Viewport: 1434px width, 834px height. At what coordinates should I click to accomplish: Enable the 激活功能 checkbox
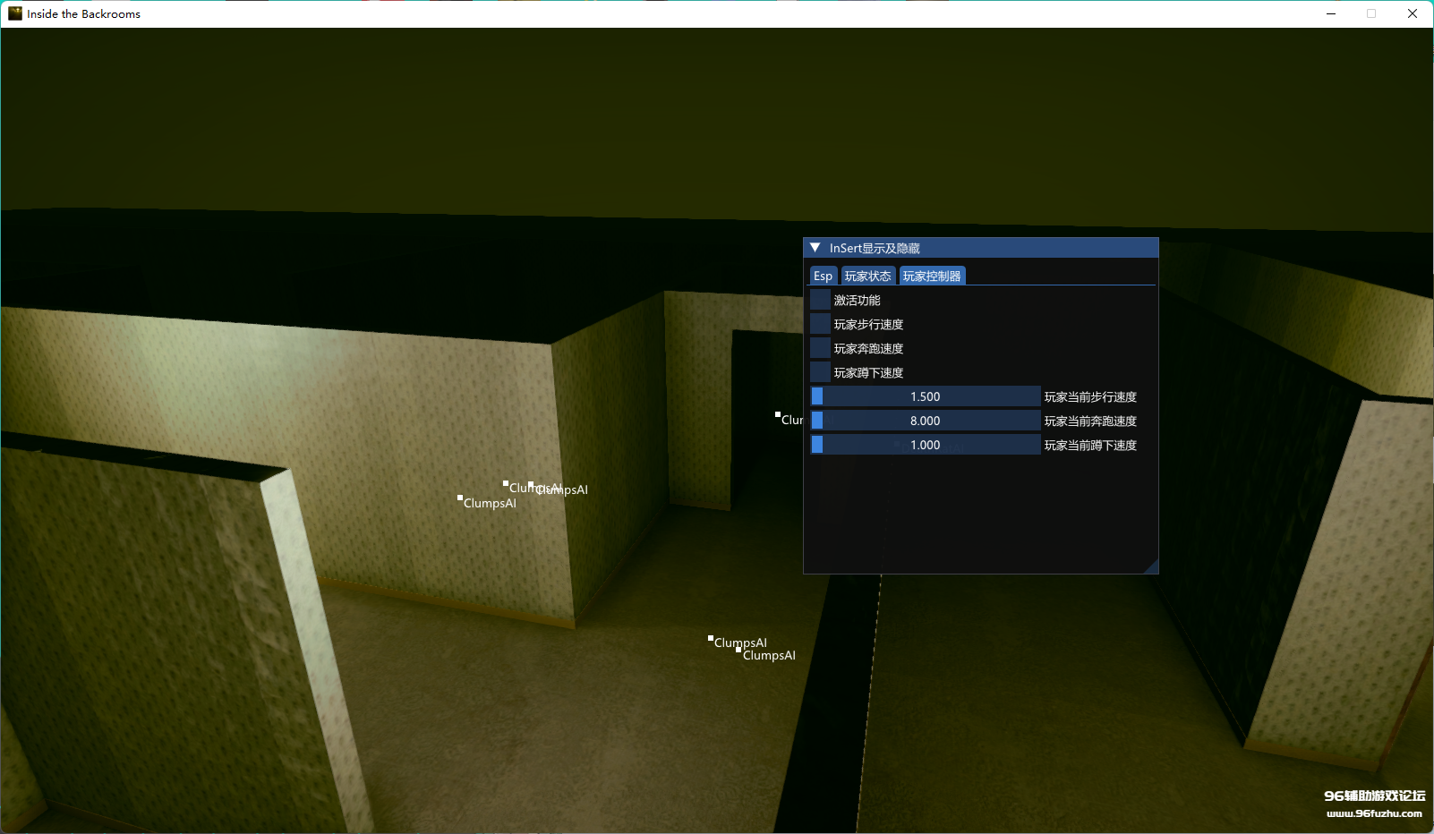coord(820,300)
